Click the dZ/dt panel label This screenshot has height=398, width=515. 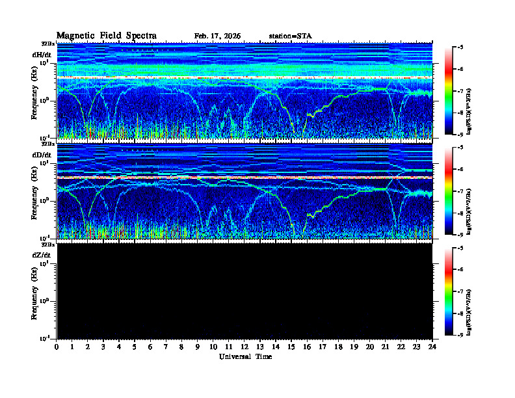coord(42,255)
